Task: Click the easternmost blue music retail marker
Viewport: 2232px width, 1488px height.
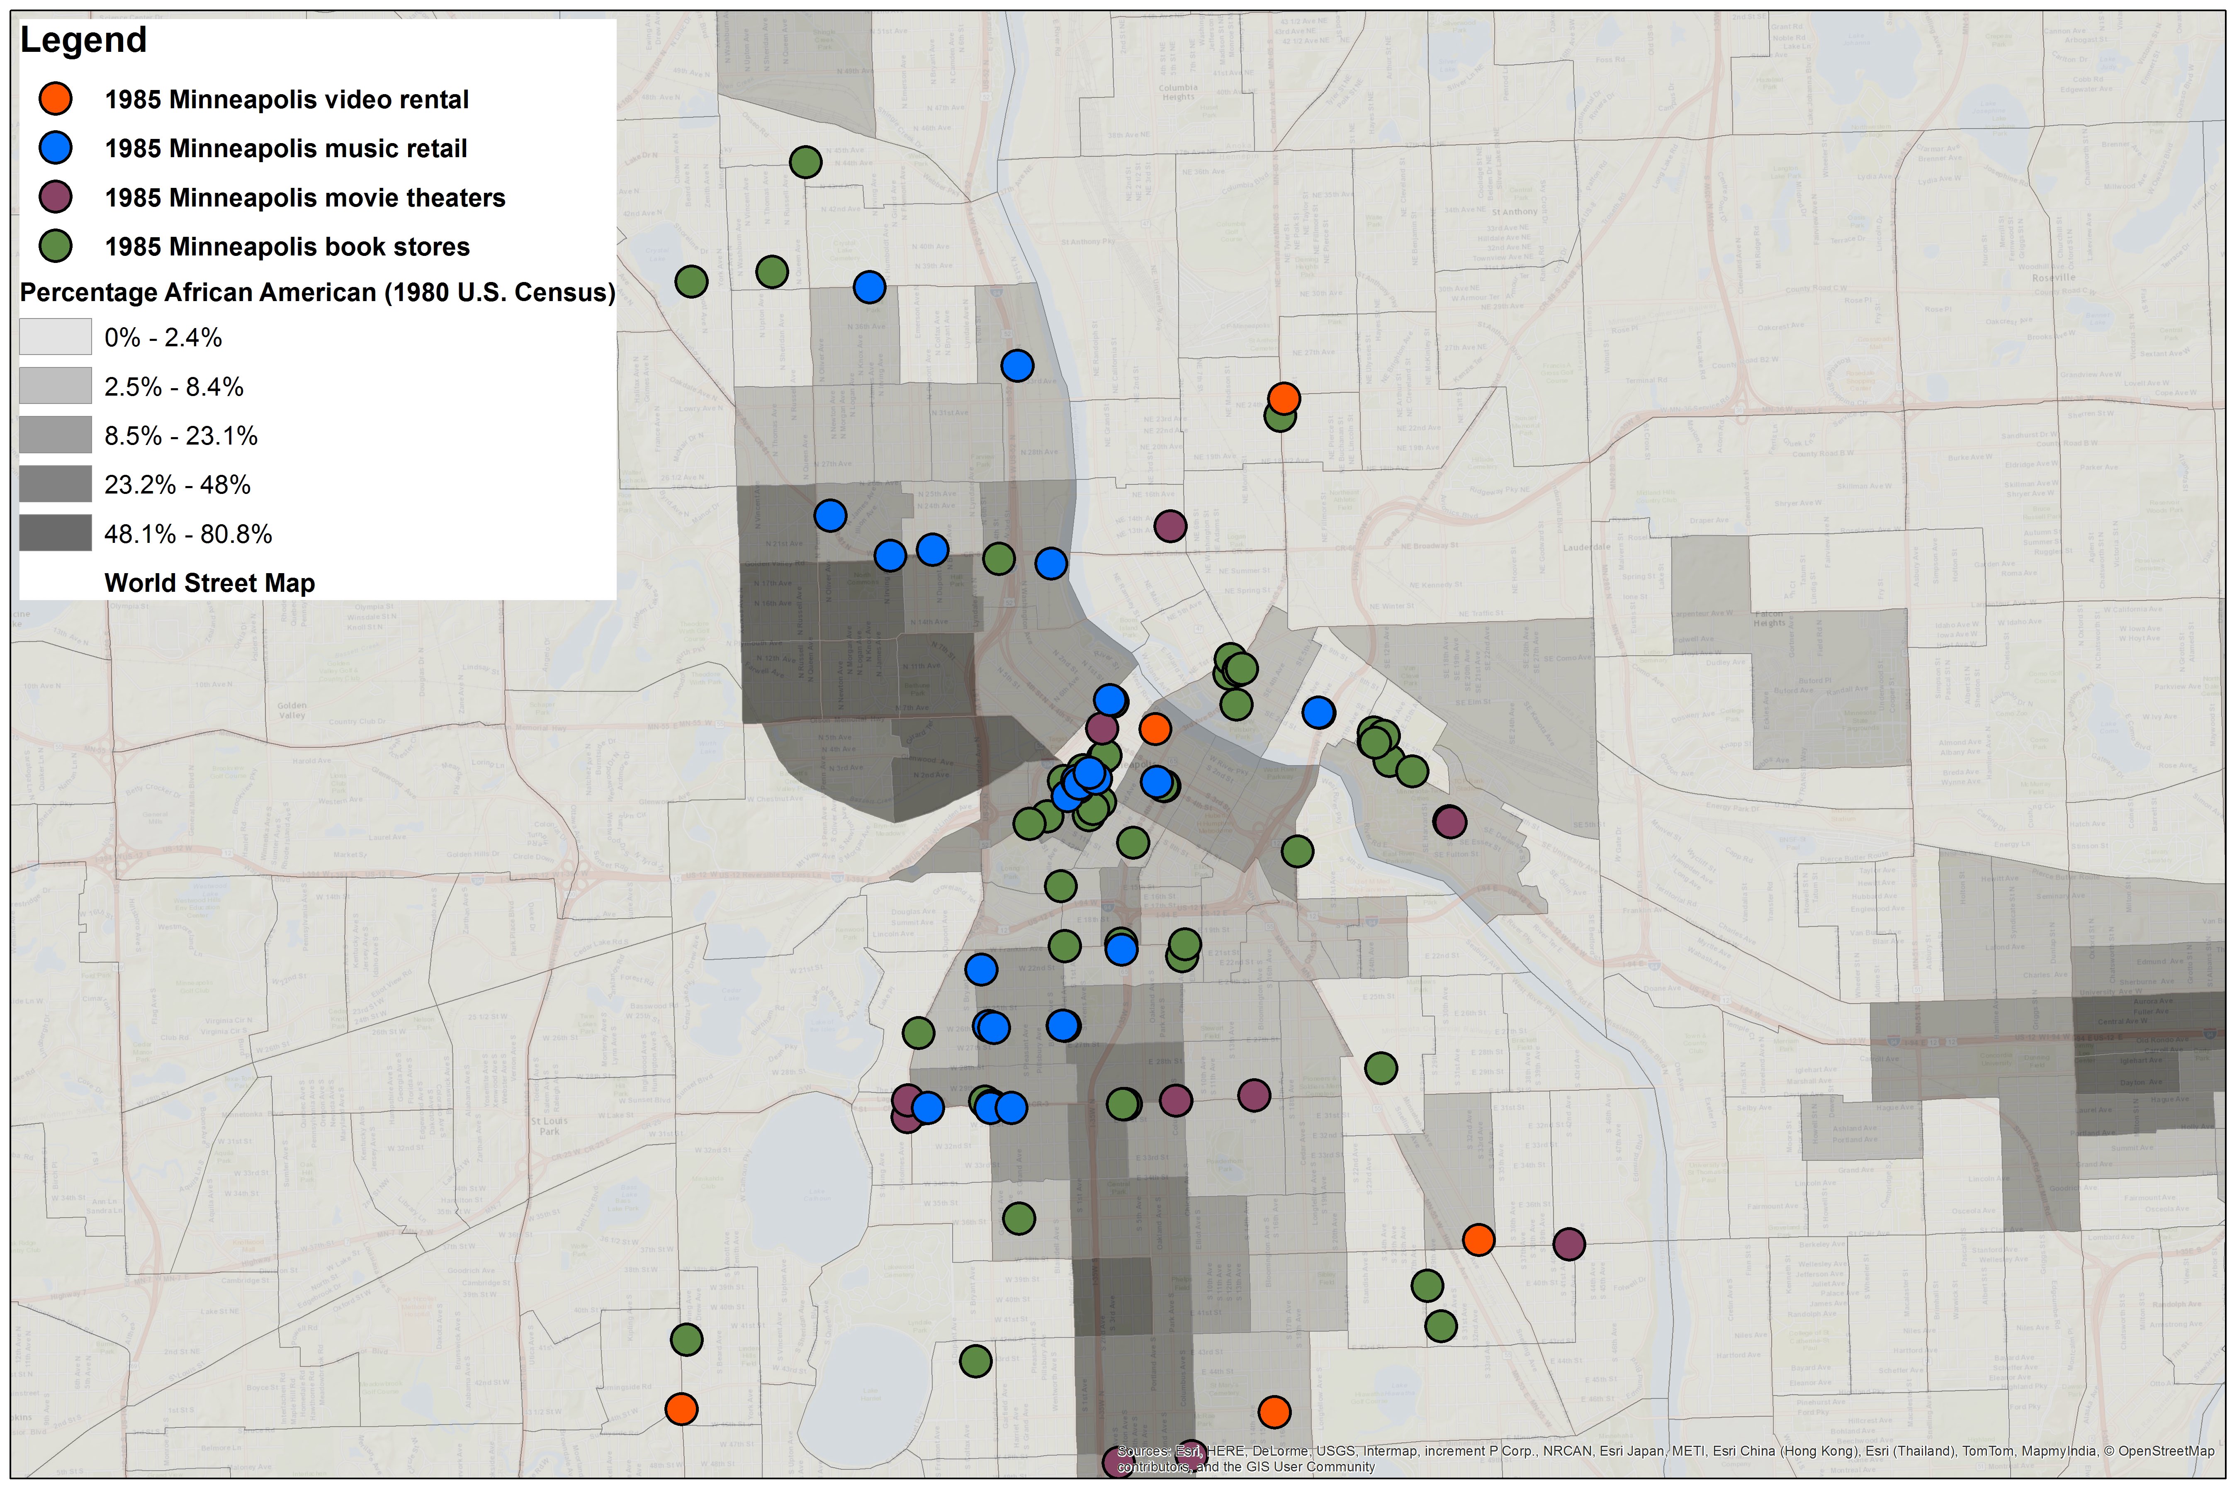Action: coord(1318,712)
